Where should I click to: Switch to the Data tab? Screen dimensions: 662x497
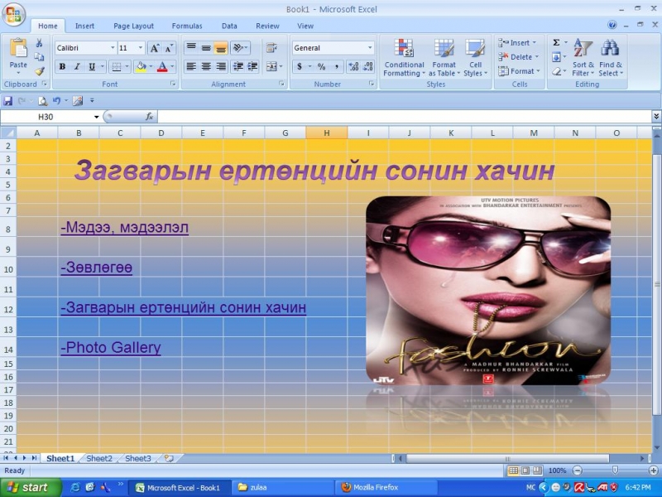[x=229, y=26]
